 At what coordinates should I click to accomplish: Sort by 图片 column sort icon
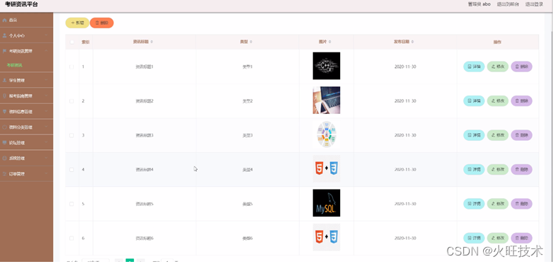point(330,42)
